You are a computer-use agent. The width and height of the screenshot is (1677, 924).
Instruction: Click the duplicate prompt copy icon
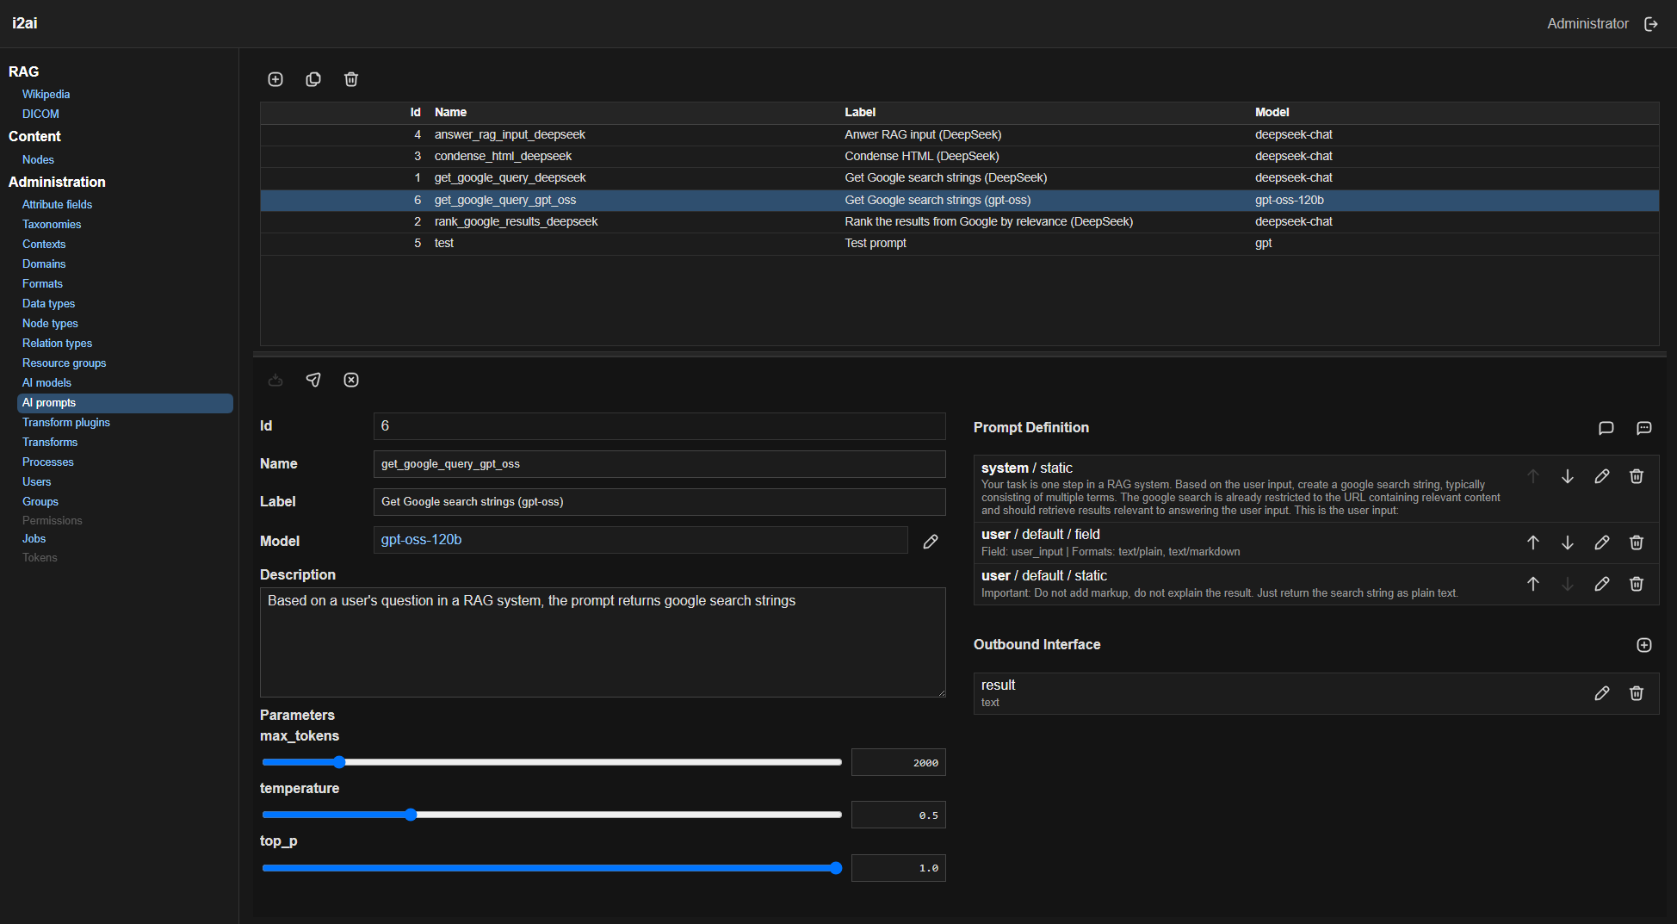pos(313,79)
